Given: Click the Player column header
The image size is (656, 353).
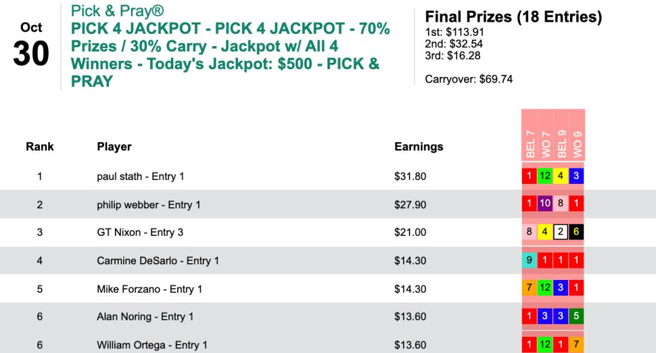Looking at the screenshot, I should tap(114, 147).
